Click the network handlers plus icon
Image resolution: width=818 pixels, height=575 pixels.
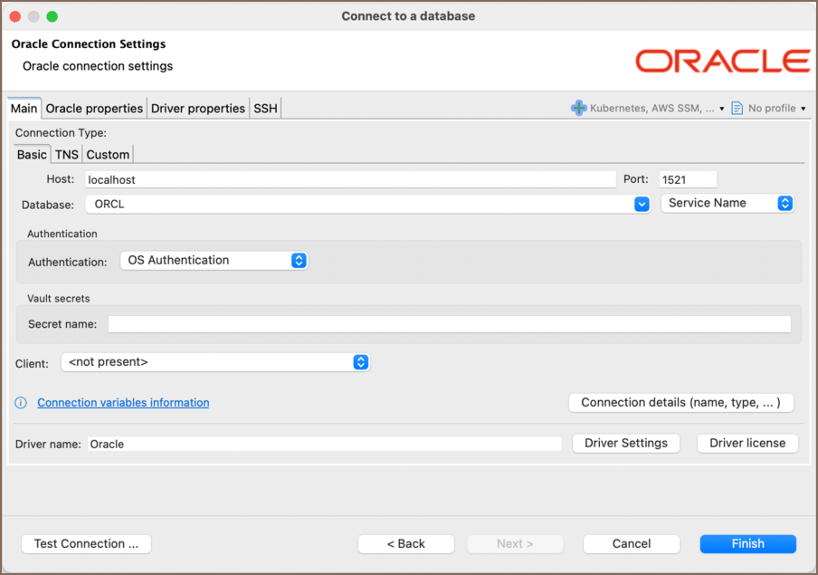[x=578, y=108]
